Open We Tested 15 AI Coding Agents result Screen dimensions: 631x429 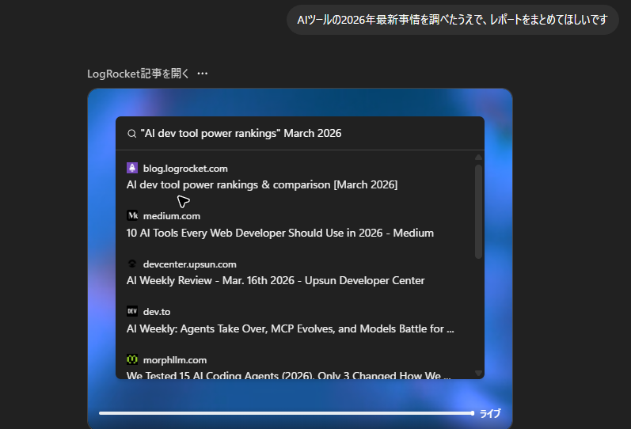pos(288,375)
